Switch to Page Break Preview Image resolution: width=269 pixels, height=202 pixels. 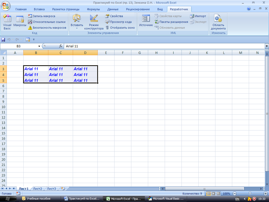(218, 194)
